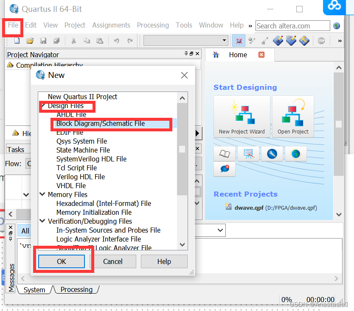Expand hidden toolbar items chevron
This screenshot has height=311, width=354.
coord(340,41)
